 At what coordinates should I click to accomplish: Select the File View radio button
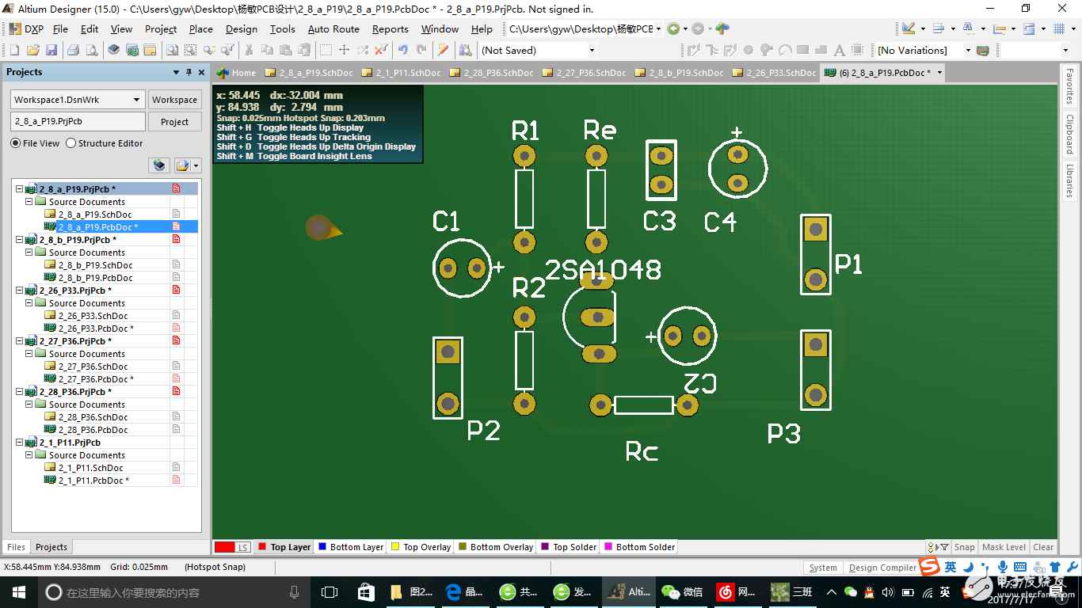point(15,143)
